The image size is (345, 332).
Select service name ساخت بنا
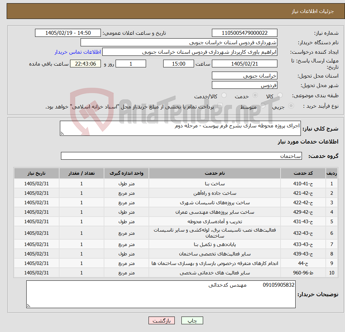click(215, 184)
